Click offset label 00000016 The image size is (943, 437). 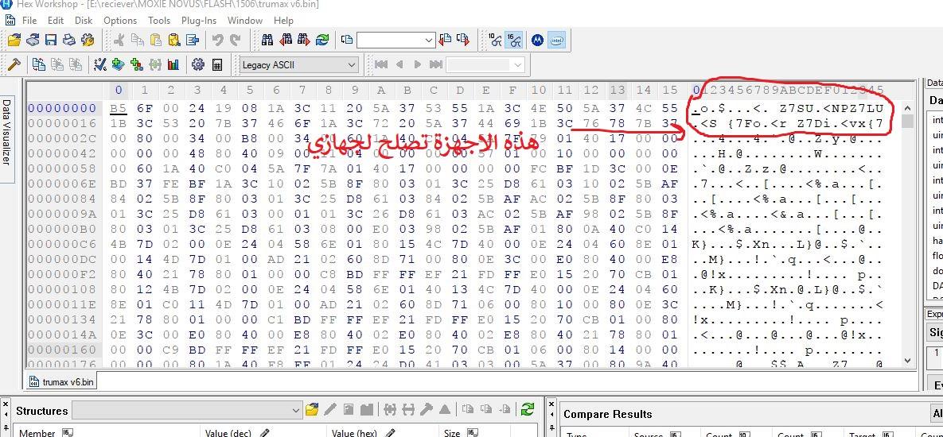point(62,123)
